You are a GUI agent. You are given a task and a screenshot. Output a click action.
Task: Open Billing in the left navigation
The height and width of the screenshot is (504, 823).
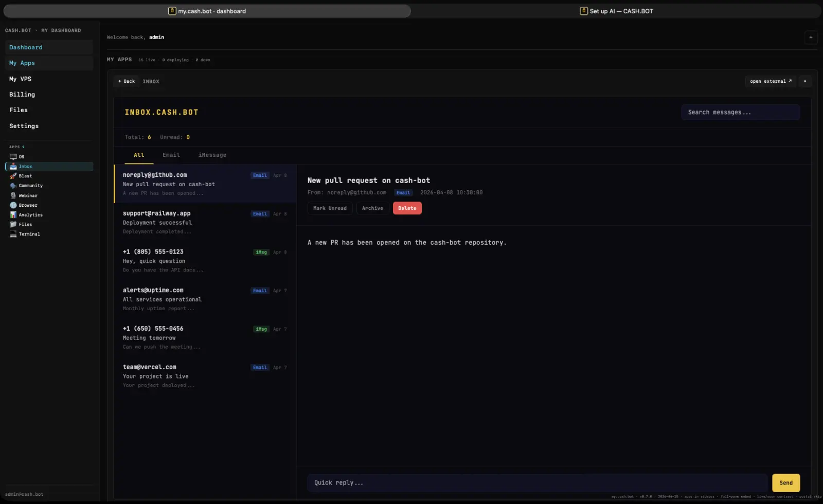click(x=22, y=95)
